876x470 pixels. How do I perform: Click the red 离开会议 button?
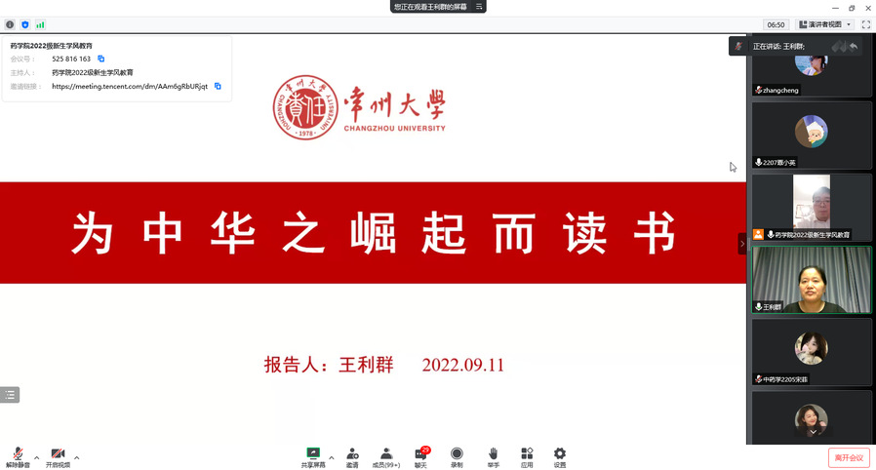(x=849, y=457)
